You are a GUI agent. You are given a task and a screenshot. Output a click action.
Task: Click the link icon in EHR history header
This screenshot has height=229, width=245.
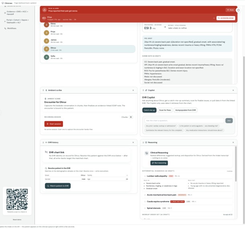[46, 142]
